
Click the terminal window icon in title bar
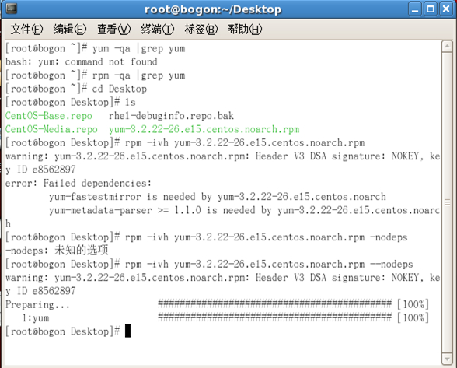pyautogui.click(x=11, y=9)
